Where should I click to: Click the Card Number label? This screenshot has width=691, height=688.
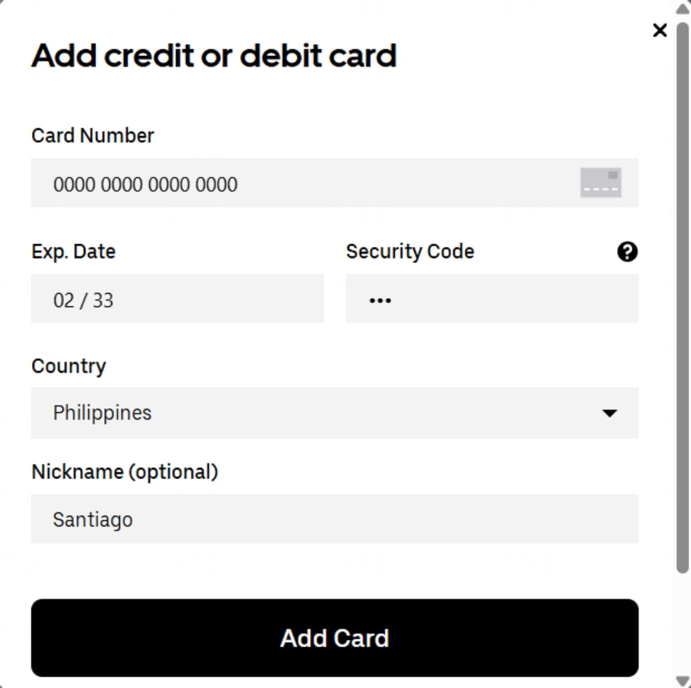coord(93,135)
